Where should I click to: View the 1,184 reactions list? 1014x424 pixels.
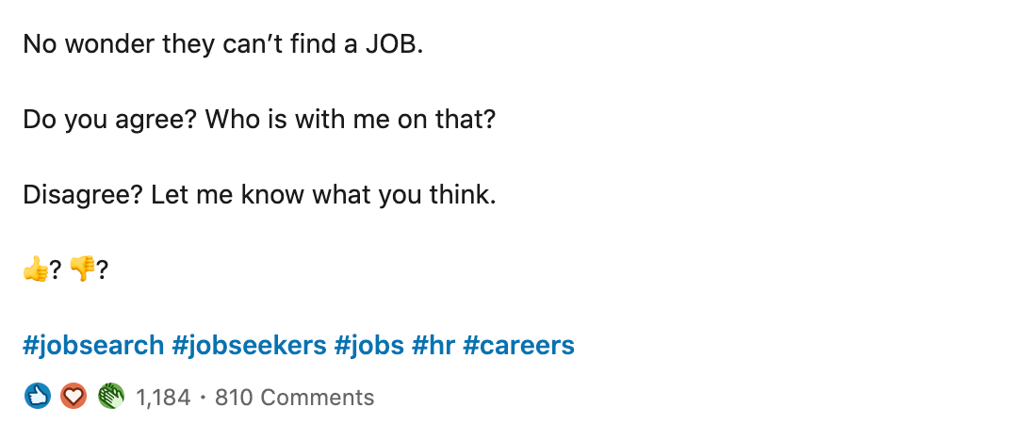click(x=163, y=397)
